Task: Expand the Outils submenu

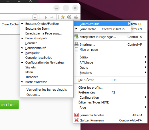Action: coord(110,68)
